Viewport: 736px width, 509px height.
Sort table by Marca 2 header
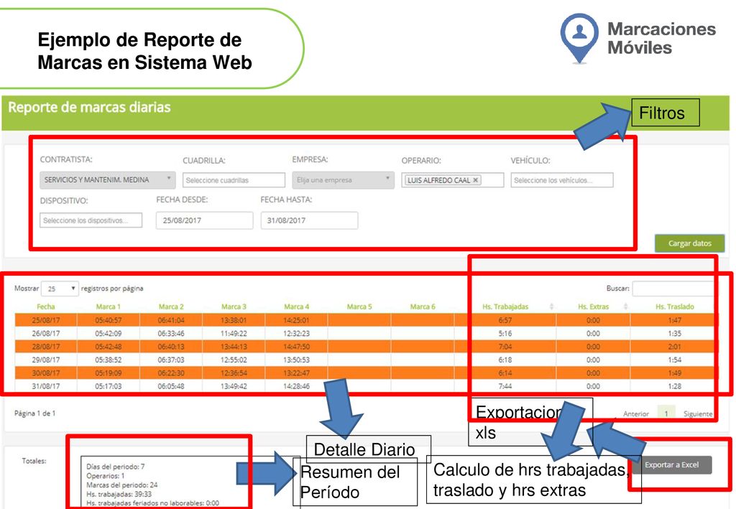point(171,307)
